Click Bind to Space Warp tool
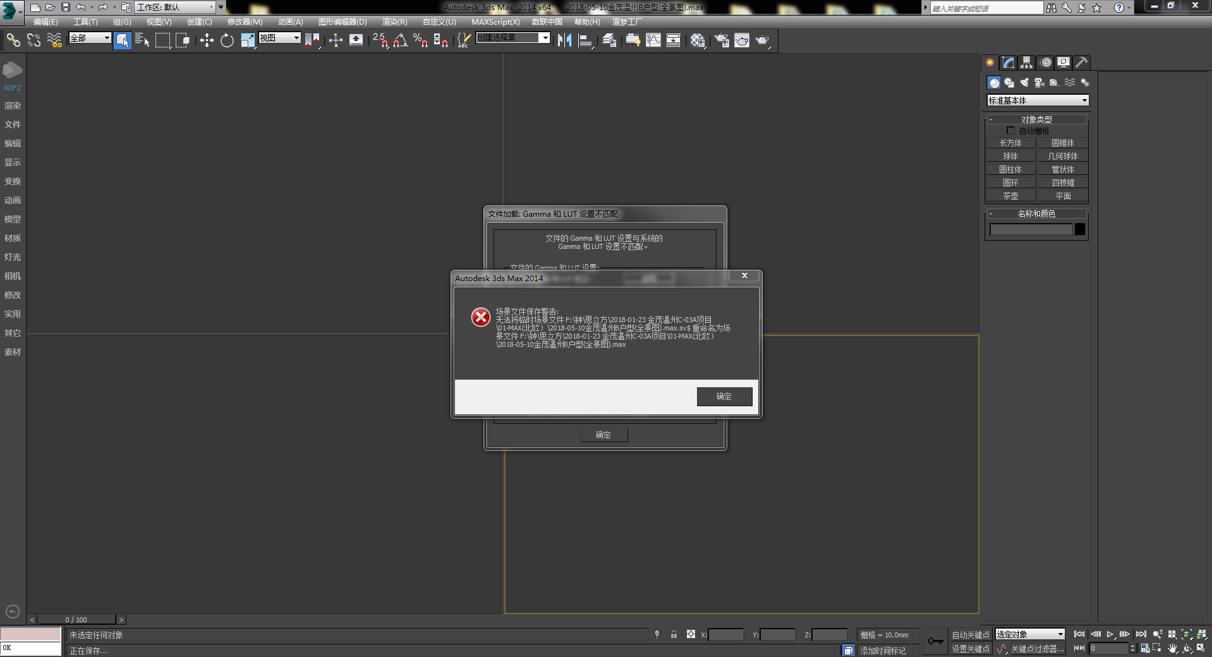Screen dimensions: 1212x657 coord(54,40)
